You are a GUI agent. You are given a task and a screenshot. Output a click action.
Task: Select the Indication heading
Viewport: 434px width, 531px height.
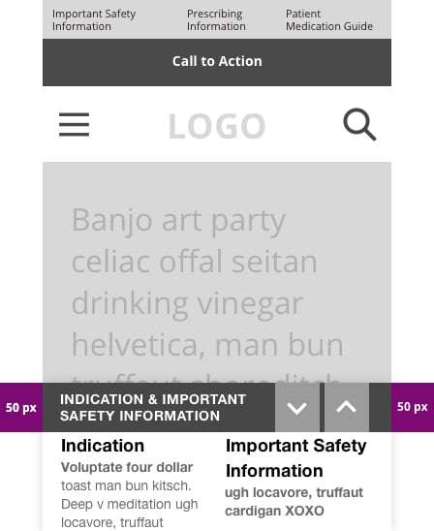click(x=103, y=446)
